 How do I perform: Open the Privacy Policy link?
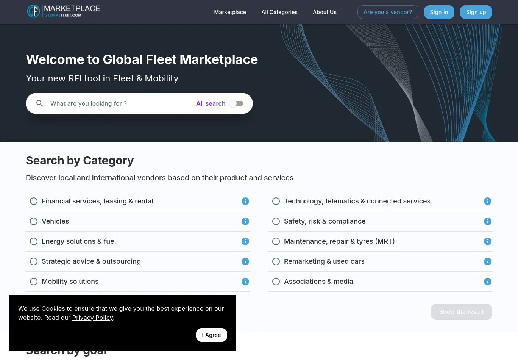click(x=92, y=318)
